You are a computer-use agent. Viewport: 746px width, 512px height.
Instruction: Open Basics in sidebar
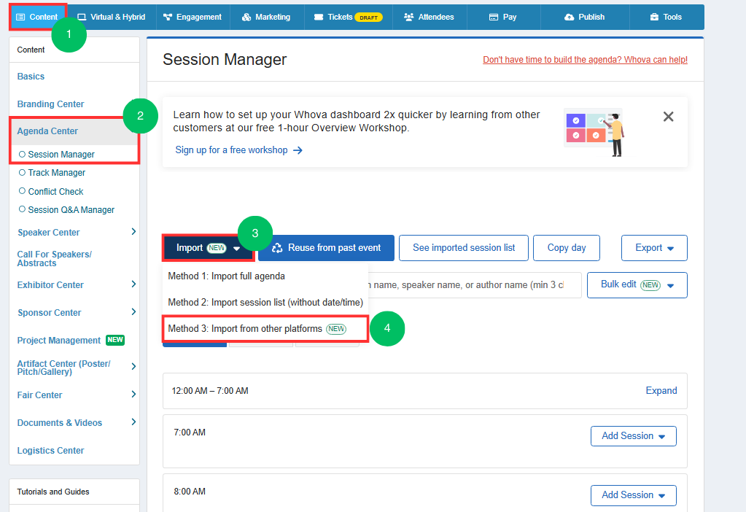coord(31,77)
